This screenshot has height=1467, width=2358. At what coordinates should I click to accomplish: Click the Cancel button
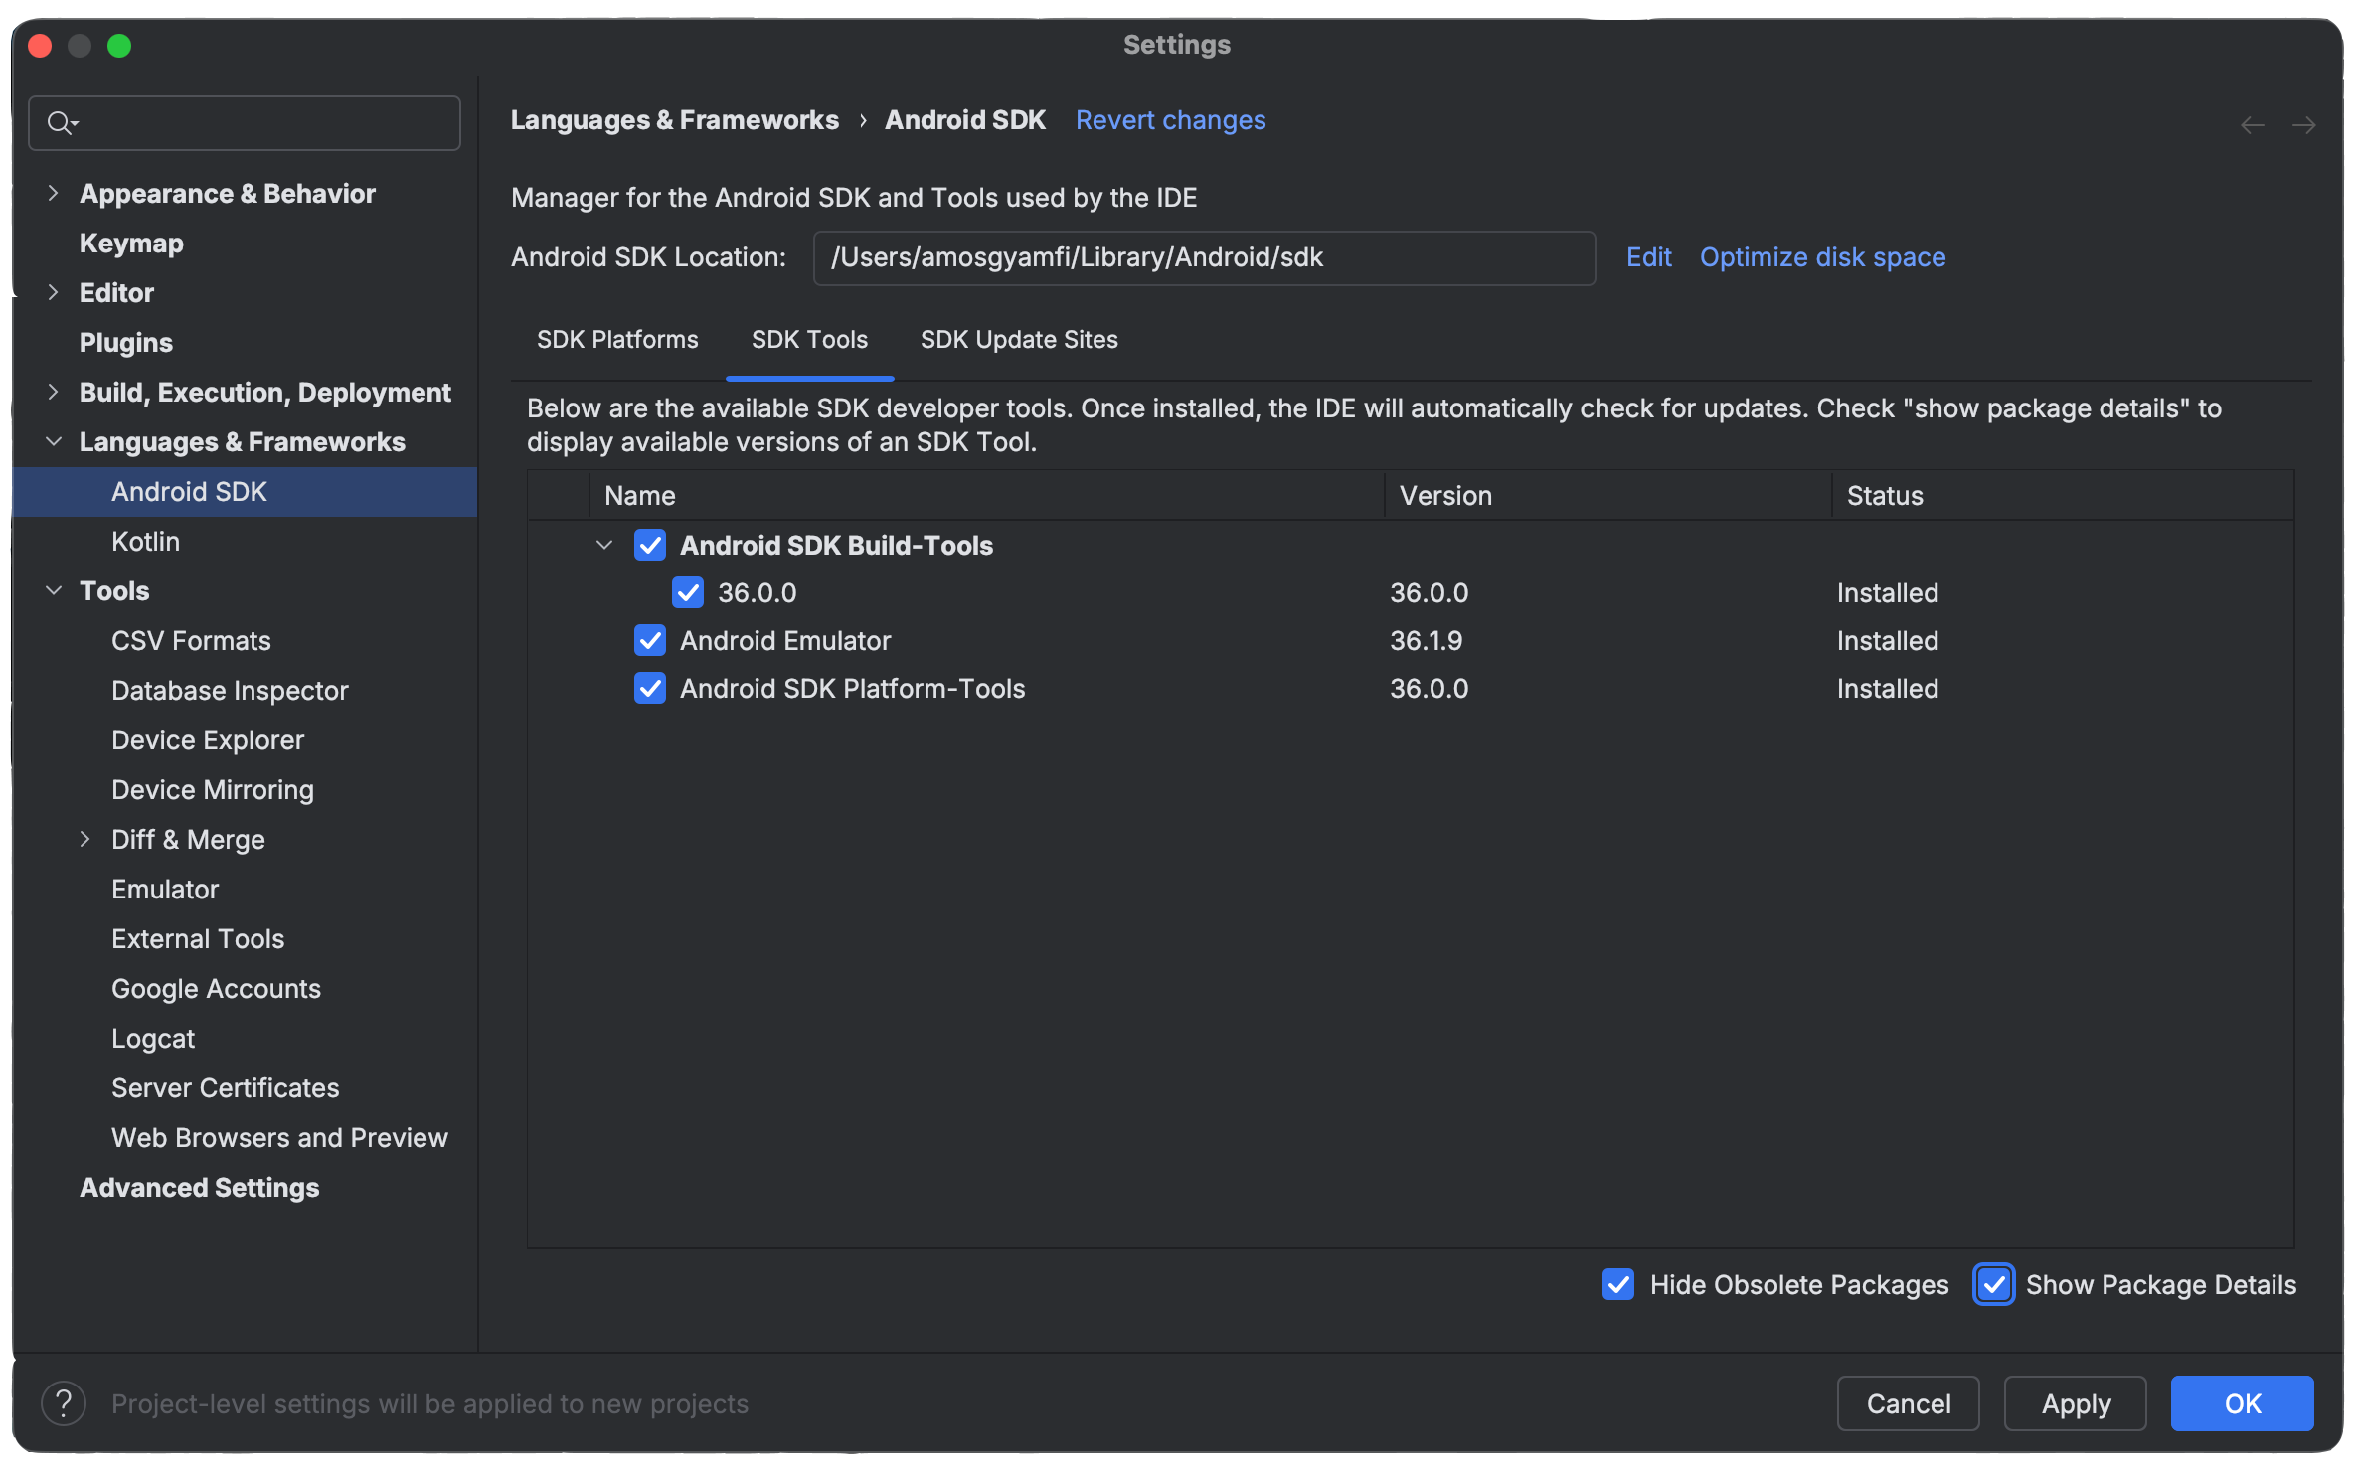pyautogui.click(x=1908, y=1403)
